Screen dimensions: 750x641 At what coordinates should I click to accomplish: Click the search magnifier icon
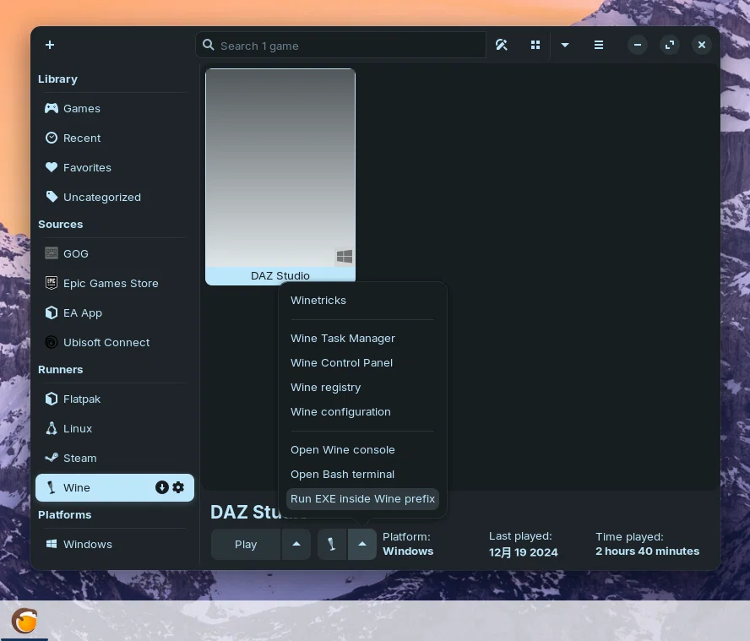[209, 45]
